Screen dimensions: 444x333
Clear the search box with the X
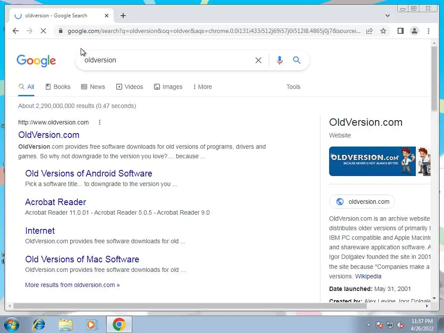[x=258, y=60]
